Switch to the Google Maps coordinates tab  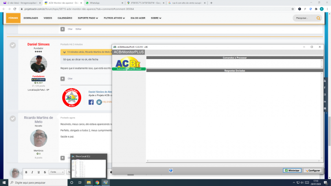tap(146, 3)
